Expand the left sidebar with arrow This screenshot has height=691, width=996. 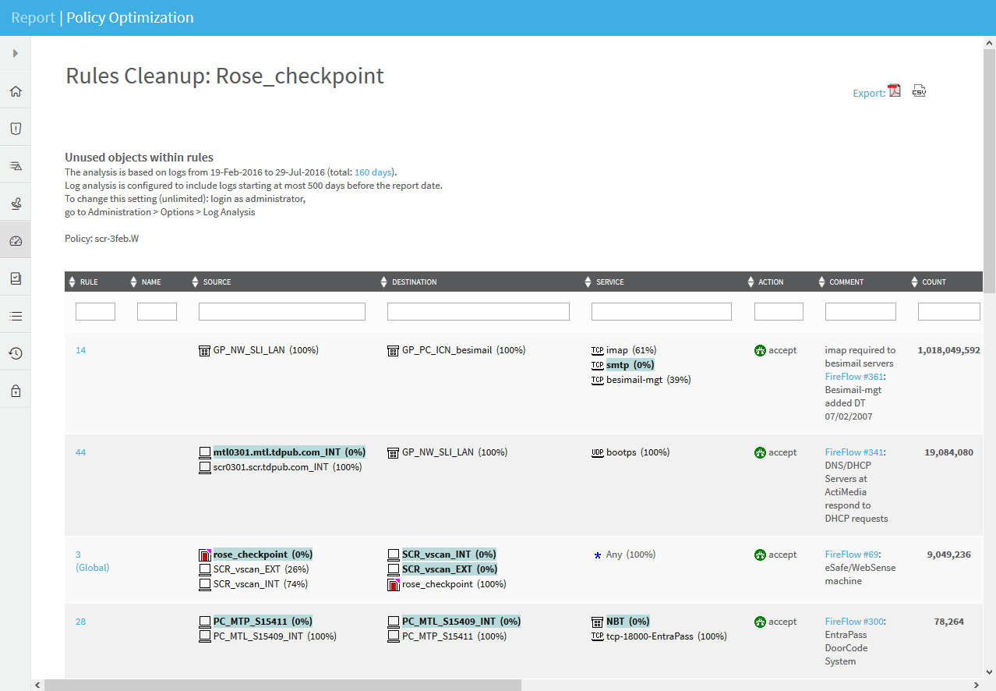pos(16,54)
